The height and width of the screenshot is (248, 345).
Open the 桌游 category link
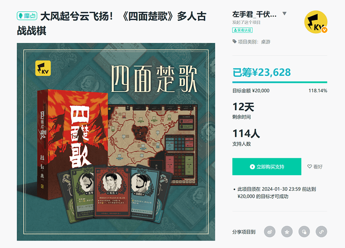tap(265, 42)
